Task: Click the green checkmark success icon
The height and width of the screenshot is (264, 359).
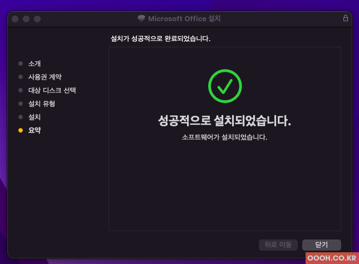Action: (225, 86)
